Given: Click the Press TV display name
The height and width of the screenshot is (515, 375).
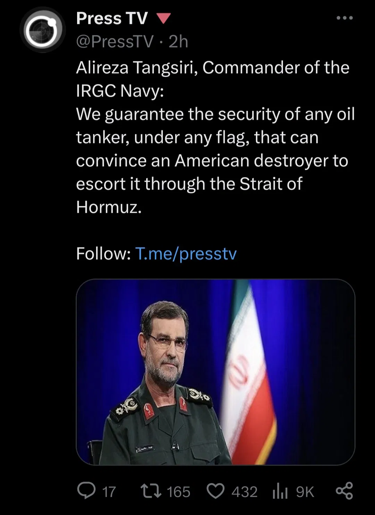Looking at the screenshot, I should pos(110,18).
